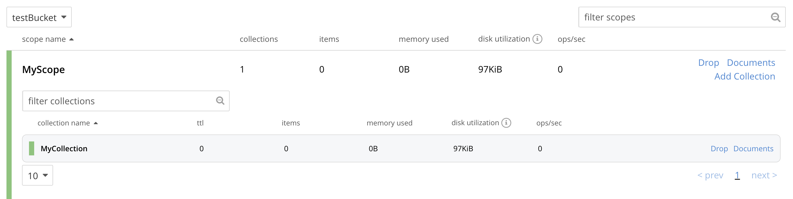Screen dimensions: 793x199
Task: Open the testBucket bucket dropdown
Action: tap(39, 18)
